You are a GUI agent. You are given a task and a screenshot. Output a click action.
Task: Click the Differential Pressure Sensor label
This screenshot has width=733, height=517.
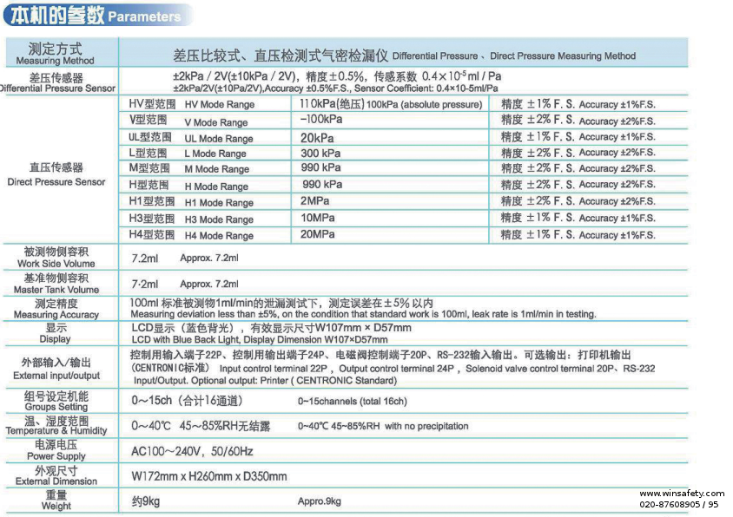pyautogui.click(x=56, y=82)
